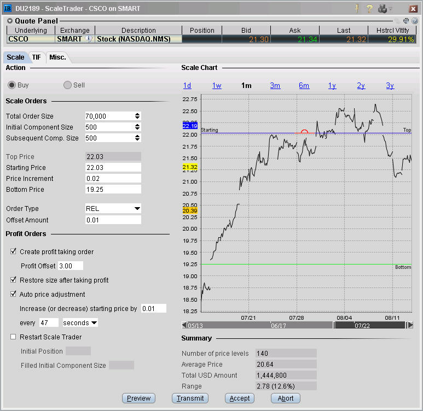Click the Bid price 21.30 cell
This screenshot has height=411, width=423.
(x=246, y=39)
